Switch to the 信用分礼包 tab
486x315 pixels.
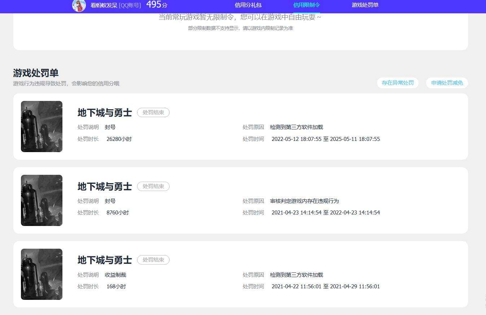pyautogui.click(x=248, y=5)
